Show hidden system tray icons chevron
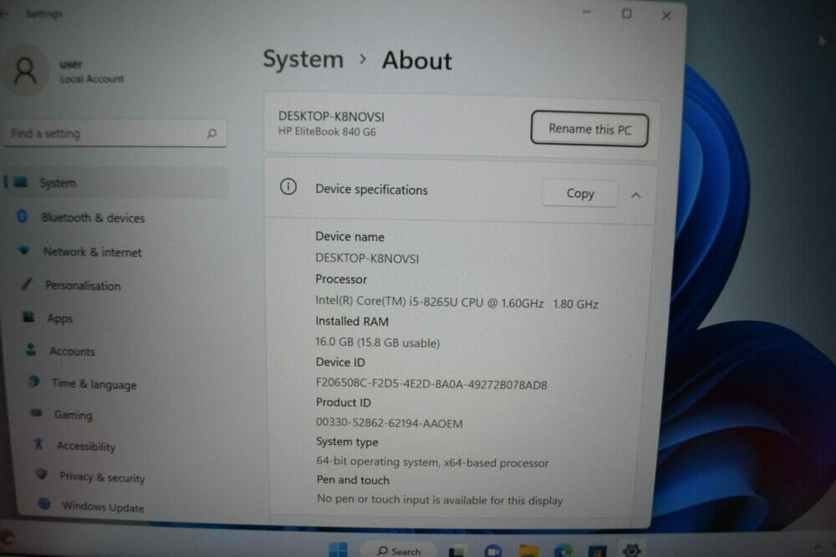The image size is (836, 557). coord(818,547)
